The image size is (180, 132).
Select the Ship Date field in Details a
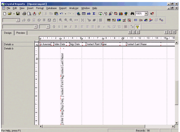tap(76, 44)
